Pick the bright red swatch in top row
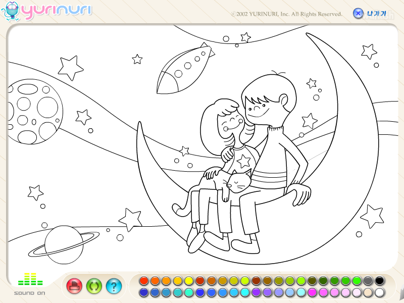404x303 pixels. tap(144, 281)
